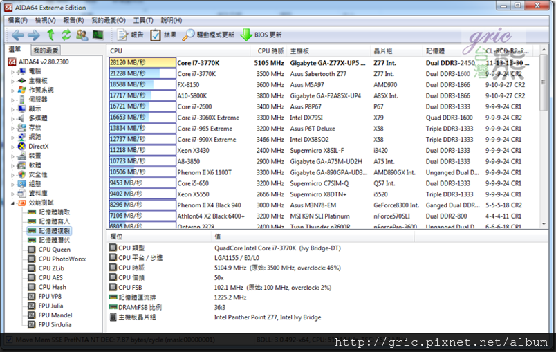Viewport: 556px width, 352px height.
Task: Click the users icon in the toolbar
Action: coord(82,35)
